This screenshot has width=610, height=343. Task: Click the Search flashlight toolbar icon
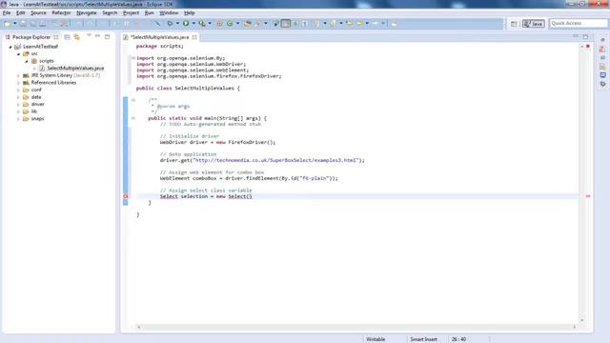(x=257, y=23)
